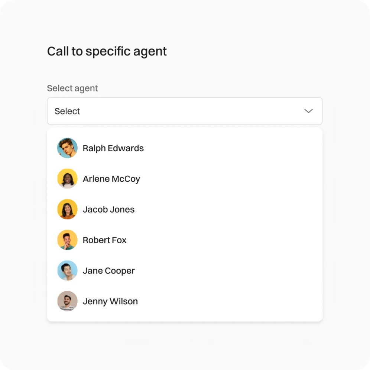Viewport: 370px width, 370px height.
Task: Open the Select agent combo box
Action: click(185, 111)
